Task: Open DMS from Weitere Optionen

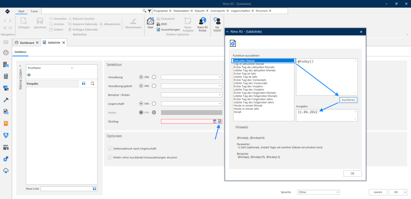Action: coord(162,24)
